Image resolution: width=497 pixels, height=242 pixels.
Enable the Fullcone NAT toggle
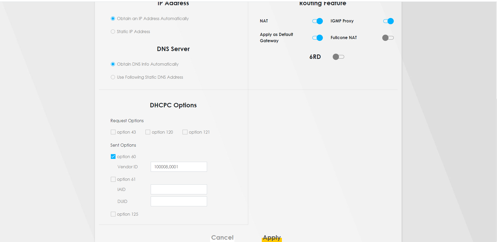click(x=388, y=38)
